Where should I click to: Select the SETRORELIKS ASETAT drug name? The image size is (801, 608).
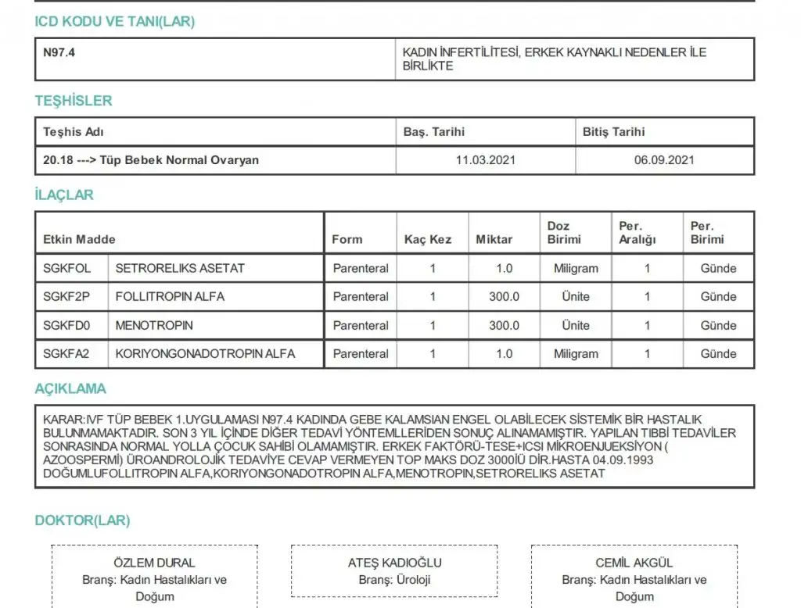tap(180, 268)
